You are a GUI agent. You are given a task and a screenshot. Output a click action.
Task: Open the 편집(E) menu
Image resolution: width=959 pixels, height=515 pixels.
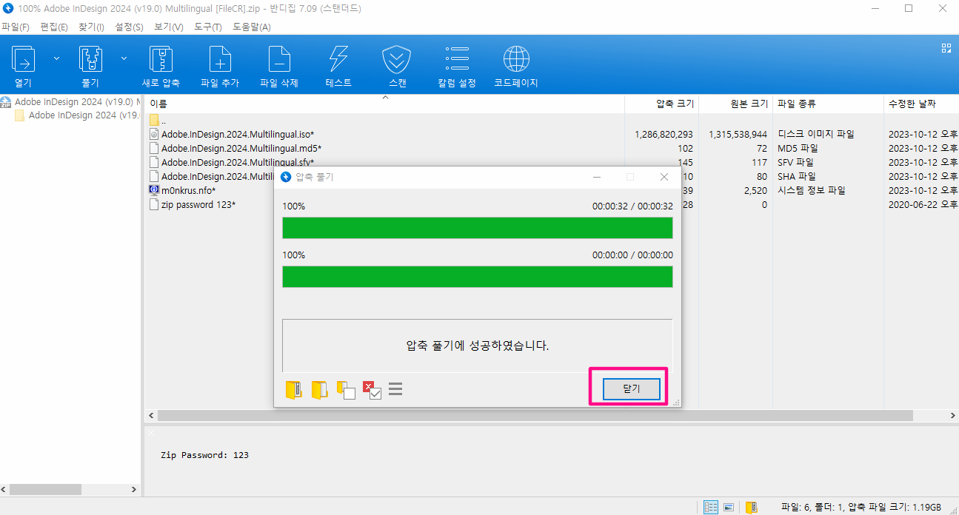[x=53, y=27]
